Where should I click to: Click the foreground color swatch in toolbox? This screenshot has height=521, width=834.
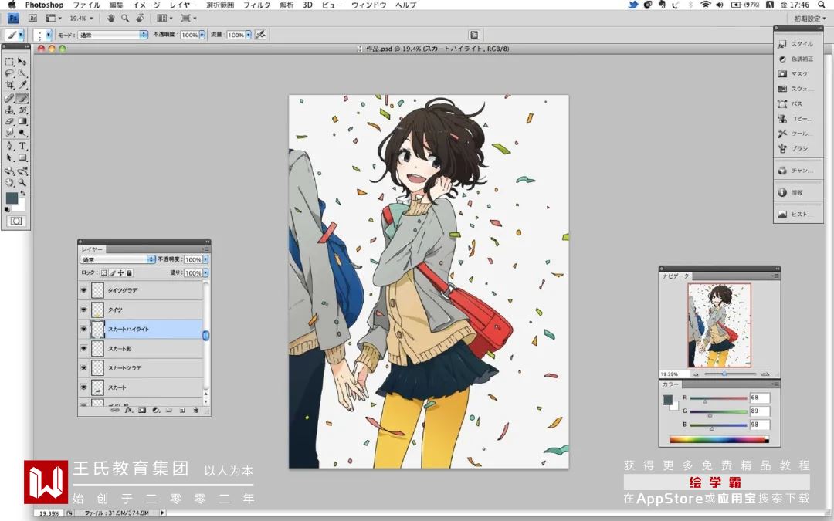(11, 198)
